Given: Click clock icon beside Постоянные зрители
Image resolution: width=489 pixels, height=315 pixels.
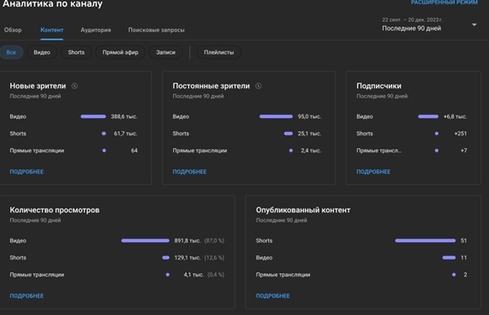Looking at the screenshot, I should pos(259,86).
